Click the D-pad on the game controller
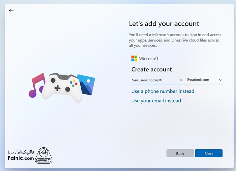This screenshot has height=171, width=236. click(58, 88)
